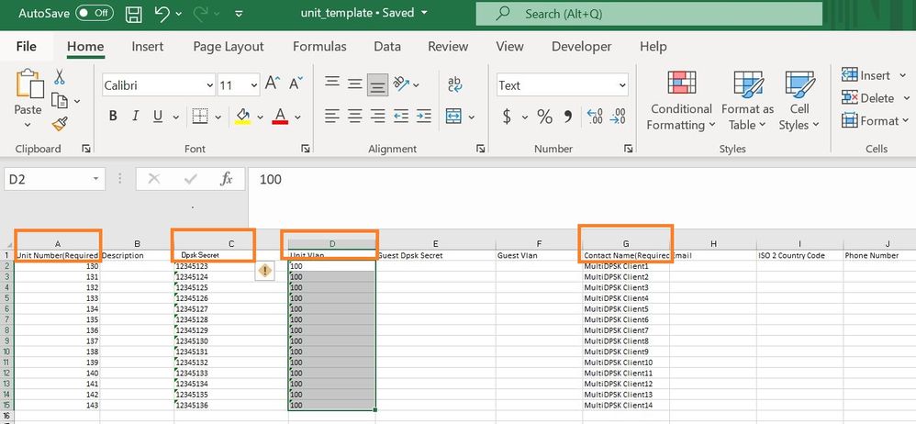Click the Increase Font Size icon
This screenshot has width=916, height=424.
pyautogui.click(x=273, y=84)
